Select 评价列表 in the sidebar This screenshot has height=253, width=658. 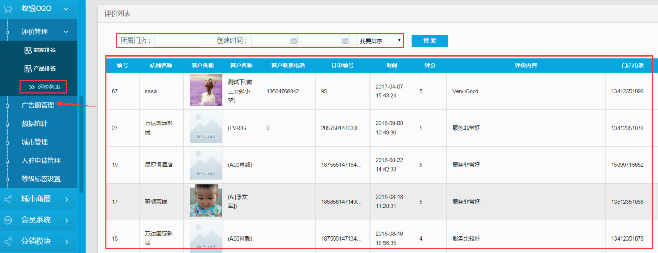pyautogui.click(x=49, y=87)
